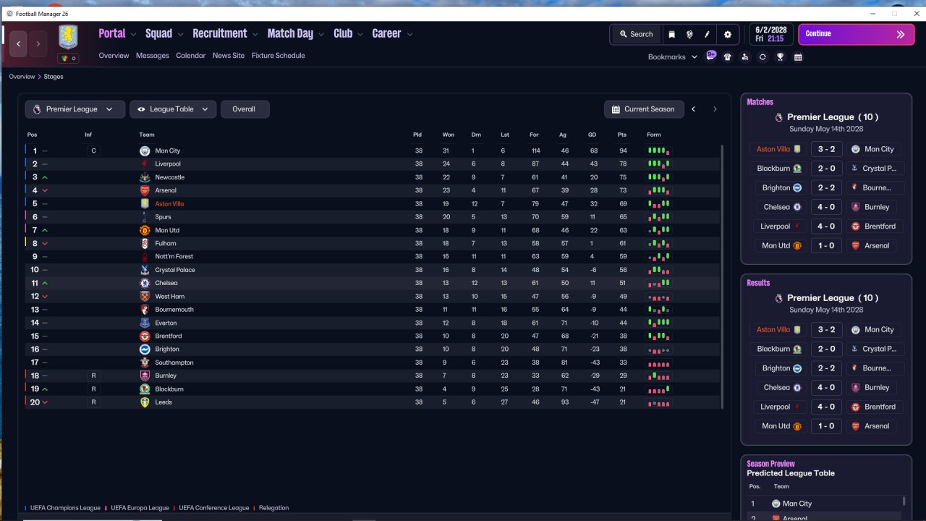Click the Premier League logo in Matches panel
Screen dimensions: 926x521
tap(778, 117)
